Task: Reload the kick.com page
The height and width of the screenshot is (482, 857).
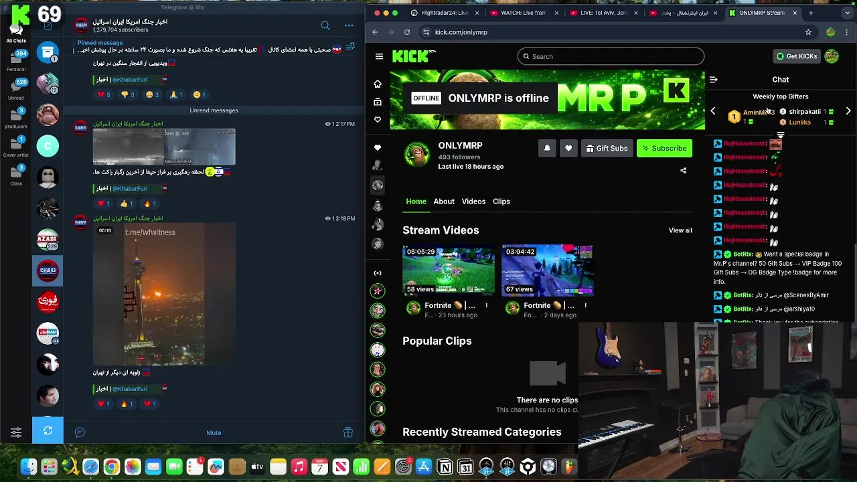Action: (x=406, y=32)
